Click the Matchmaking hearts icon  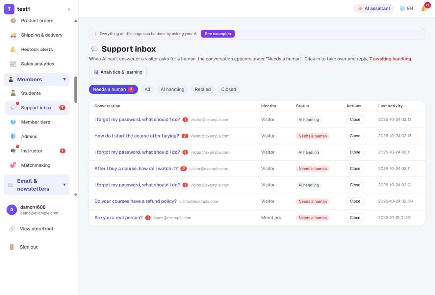point(13,165)
